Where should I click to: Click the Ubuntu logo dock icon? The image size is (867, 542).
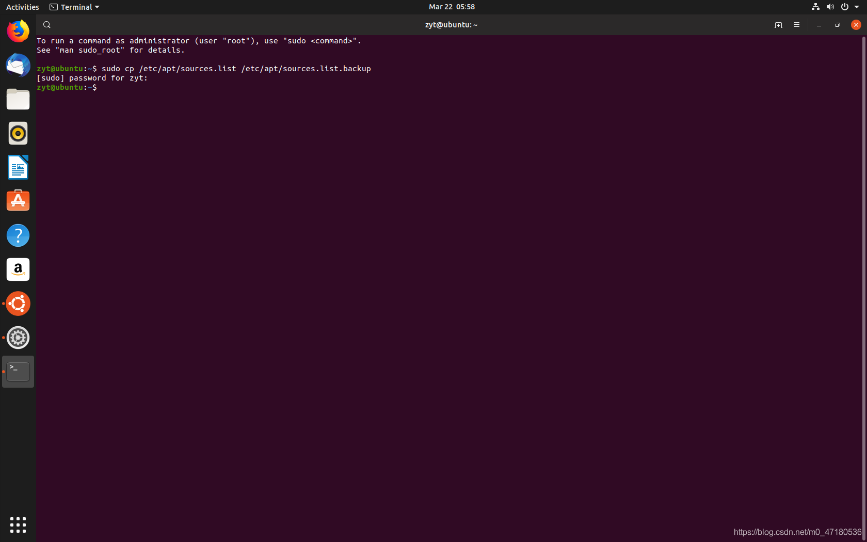click(x=18, y=304)
